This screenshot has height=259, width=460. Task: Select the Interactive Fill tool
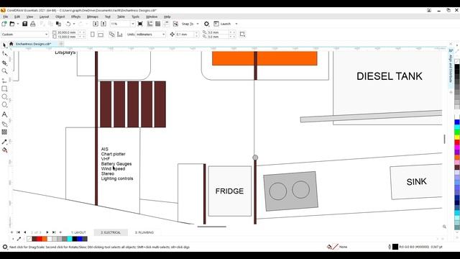[4, 150]
